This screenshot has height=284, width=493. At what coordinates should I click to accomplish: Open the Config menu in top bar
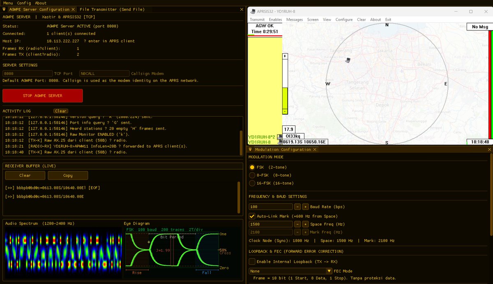click(x=24, y=3)
